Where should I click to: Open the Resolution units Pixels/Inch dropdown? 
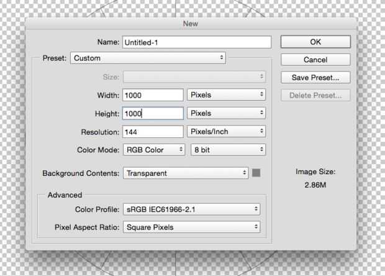(227, 132)
